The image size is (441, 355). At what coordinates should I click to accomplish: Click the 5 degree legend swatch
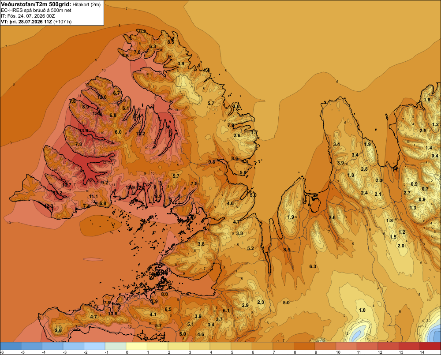pyautogui.click(x=241, y=346)
